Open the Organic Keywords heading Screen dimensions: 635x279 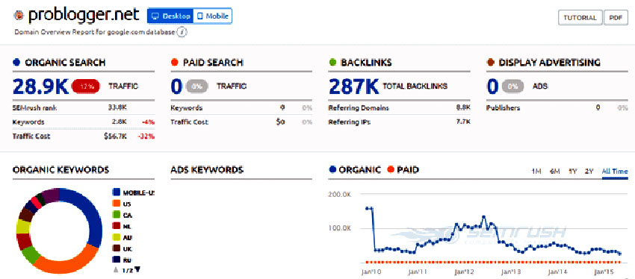61,170
